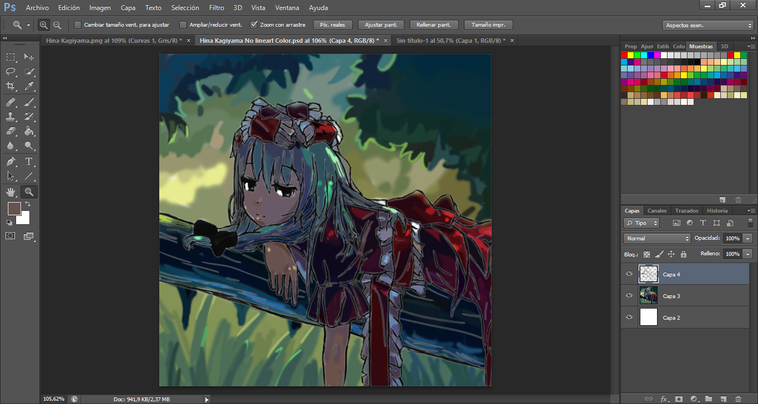The height and width of the screenshot is (404, 758).
Task: Select the Eyedropper tool
Action: [x=29, y=86]
